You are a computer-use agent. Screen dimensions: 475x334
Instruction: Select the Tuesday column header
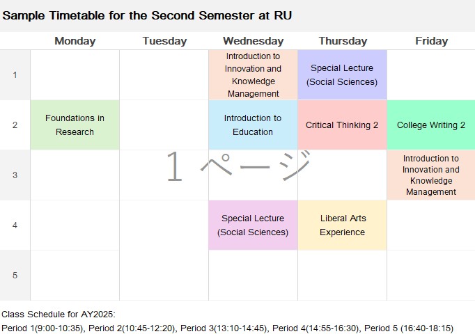(164, 41)
